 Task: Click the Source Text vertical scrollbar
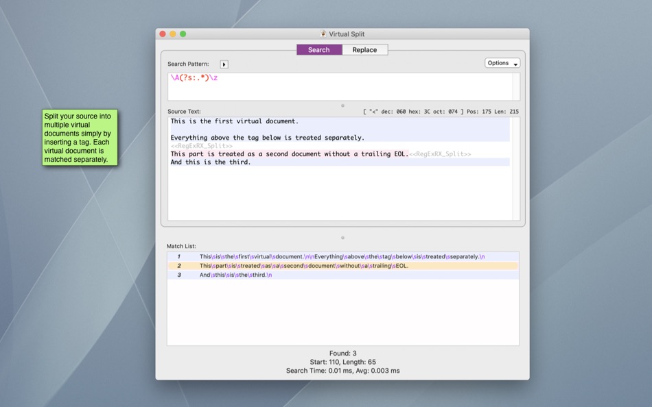[x=516, y=169]
